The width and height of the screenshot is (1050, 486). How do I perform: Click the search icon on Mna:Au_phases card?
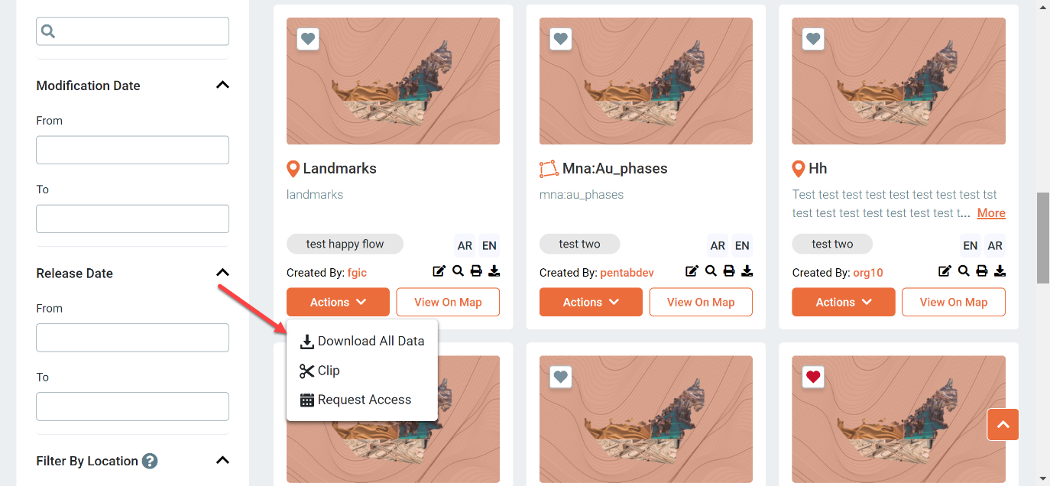(x=711, y=271)
